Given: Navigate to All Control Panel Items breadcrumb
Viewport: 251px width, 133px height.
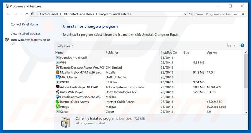Looking at the screenshot, I should coord(78,14).
